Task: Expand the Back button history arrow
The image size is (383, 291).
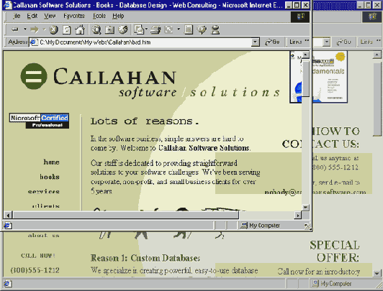Action: (24, 29)
